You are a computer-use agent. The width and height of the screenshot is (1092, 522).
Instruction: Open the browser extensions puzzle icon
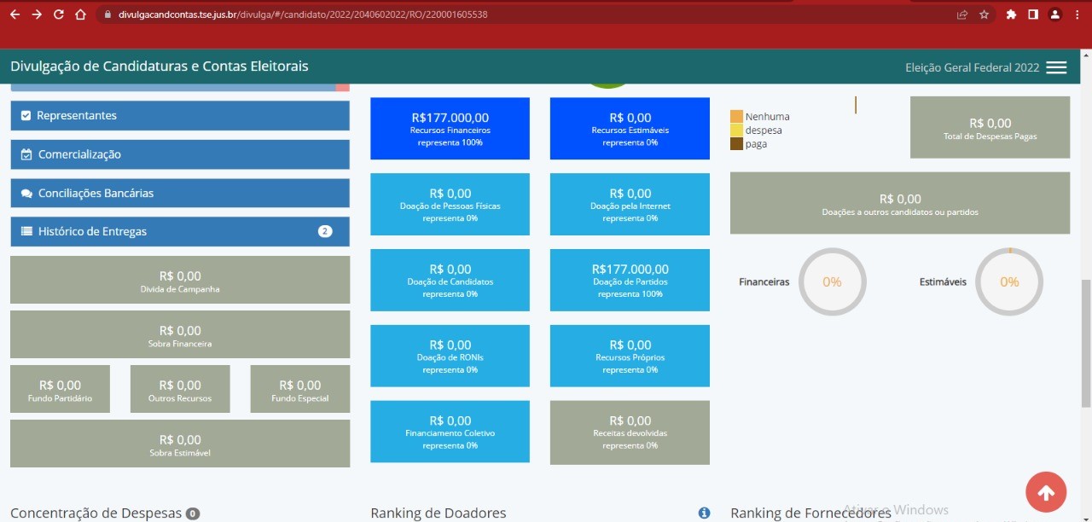1011,14
